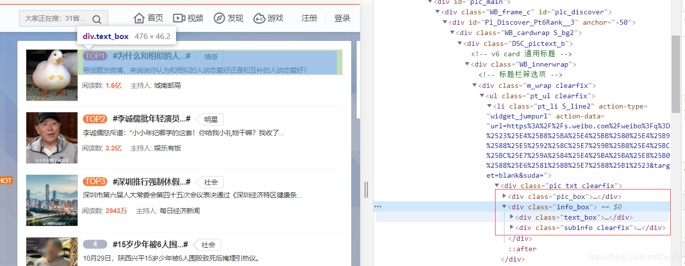Image resolution: width=685 pixels, height=266 pixels.
Task: Collapse the WB_cardwrap S_bg2 div node
Action: pos(453,33)
